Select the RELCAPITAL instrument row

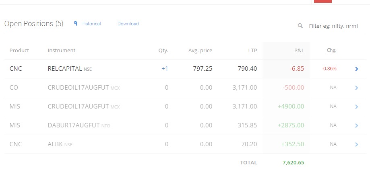(x=186, y=69)
